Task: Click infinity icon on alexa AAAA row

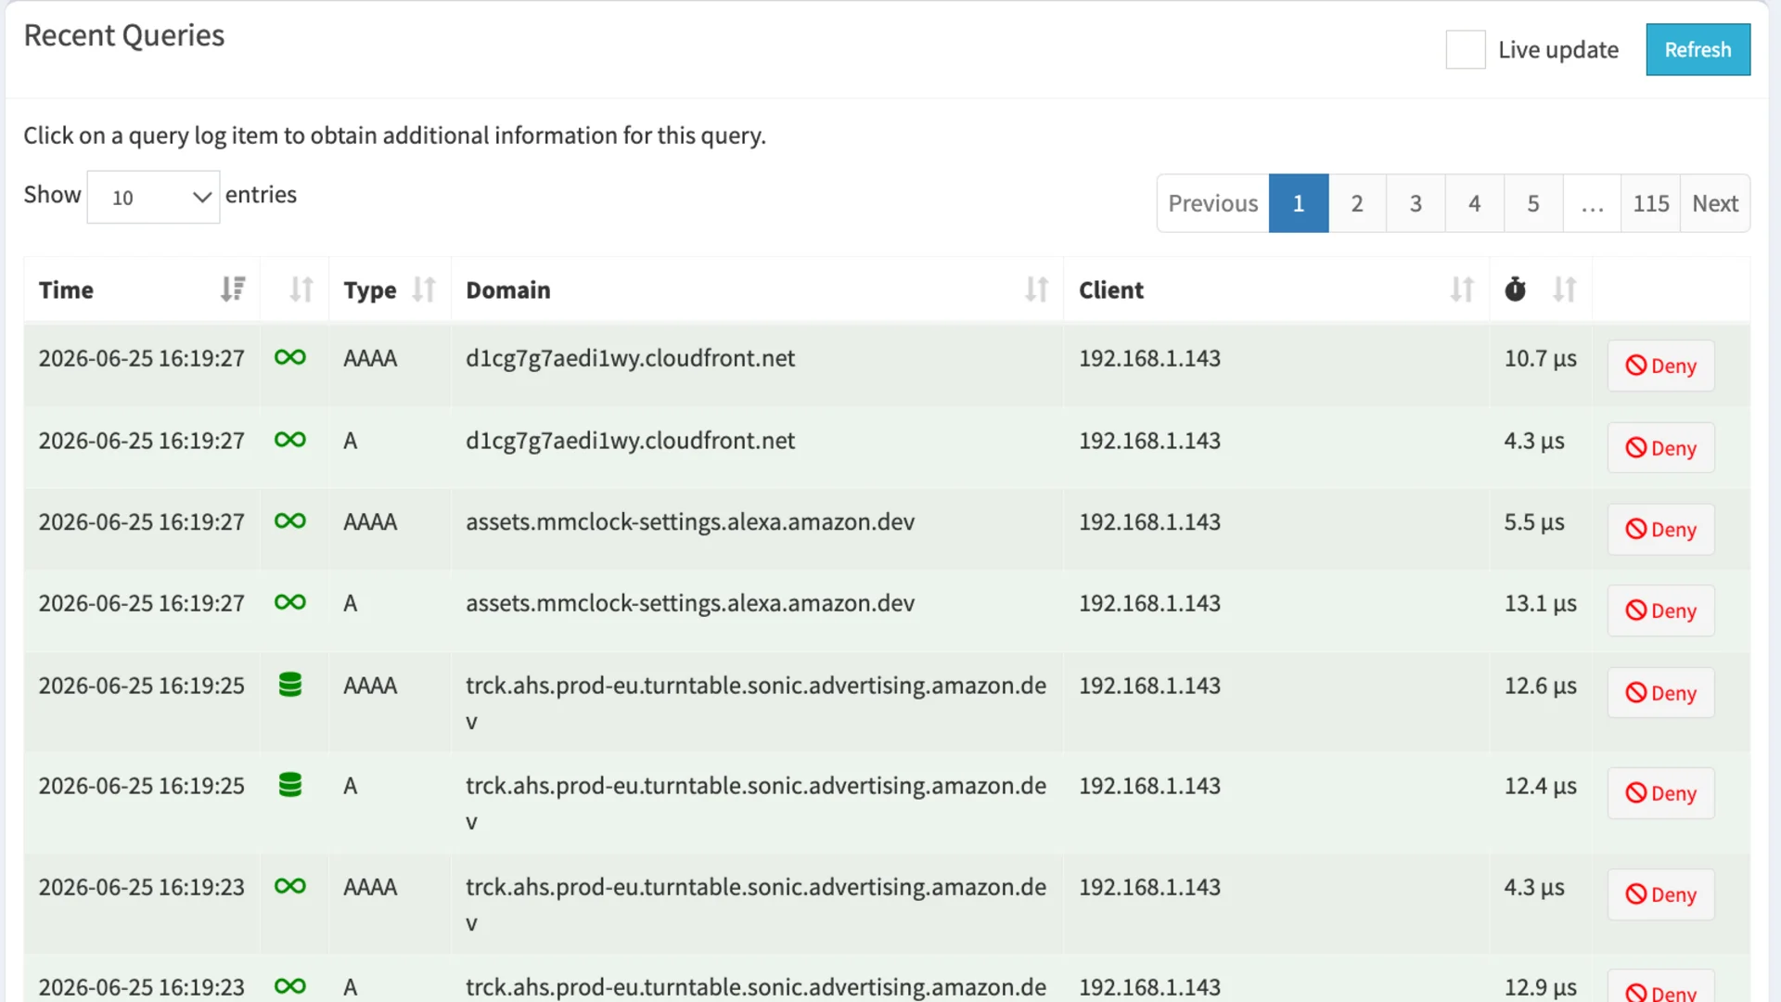Action: pos(290,521)
